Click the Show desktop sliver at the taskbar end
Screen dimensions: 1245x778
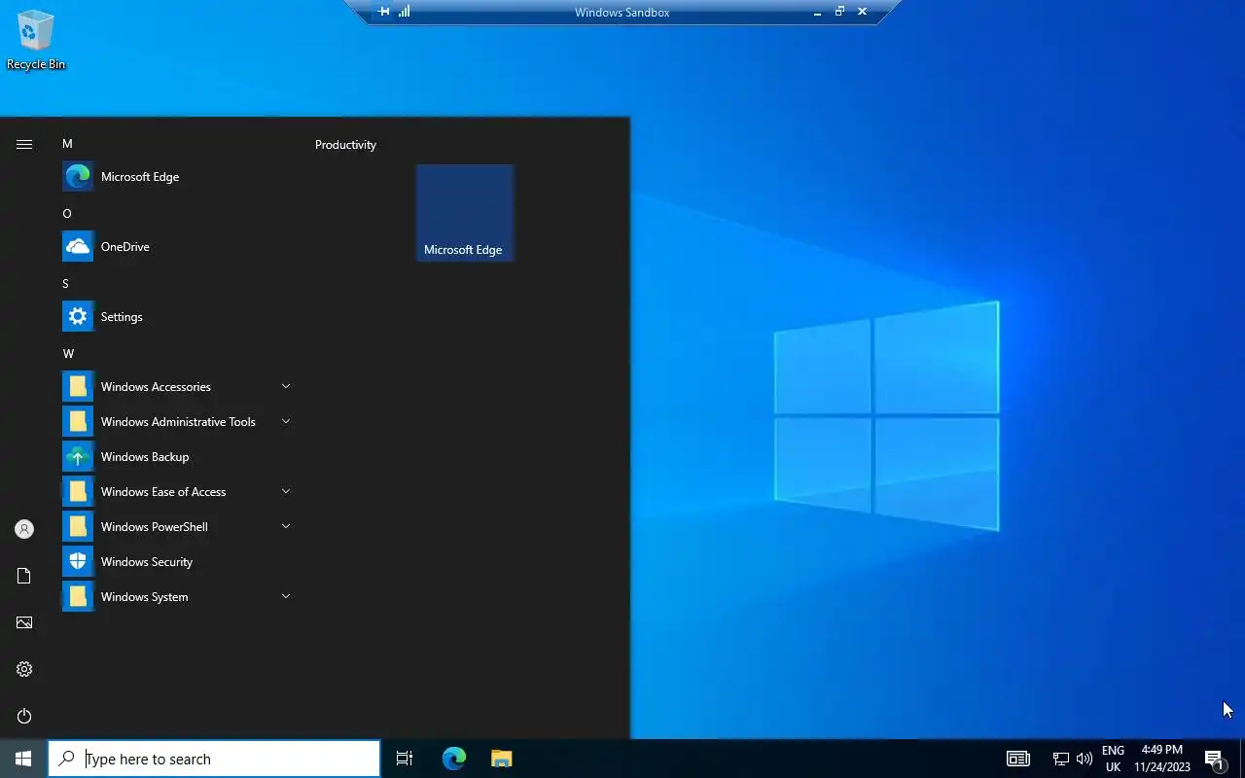(1242, 759)
